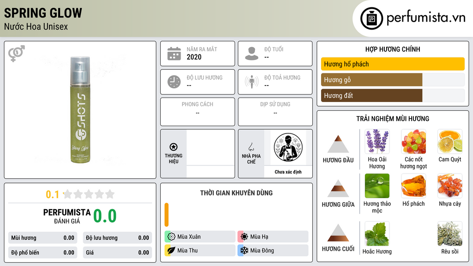Click the TRẢI NGHIỆM MÙI HƯƠNG heading

coord(393,119)
